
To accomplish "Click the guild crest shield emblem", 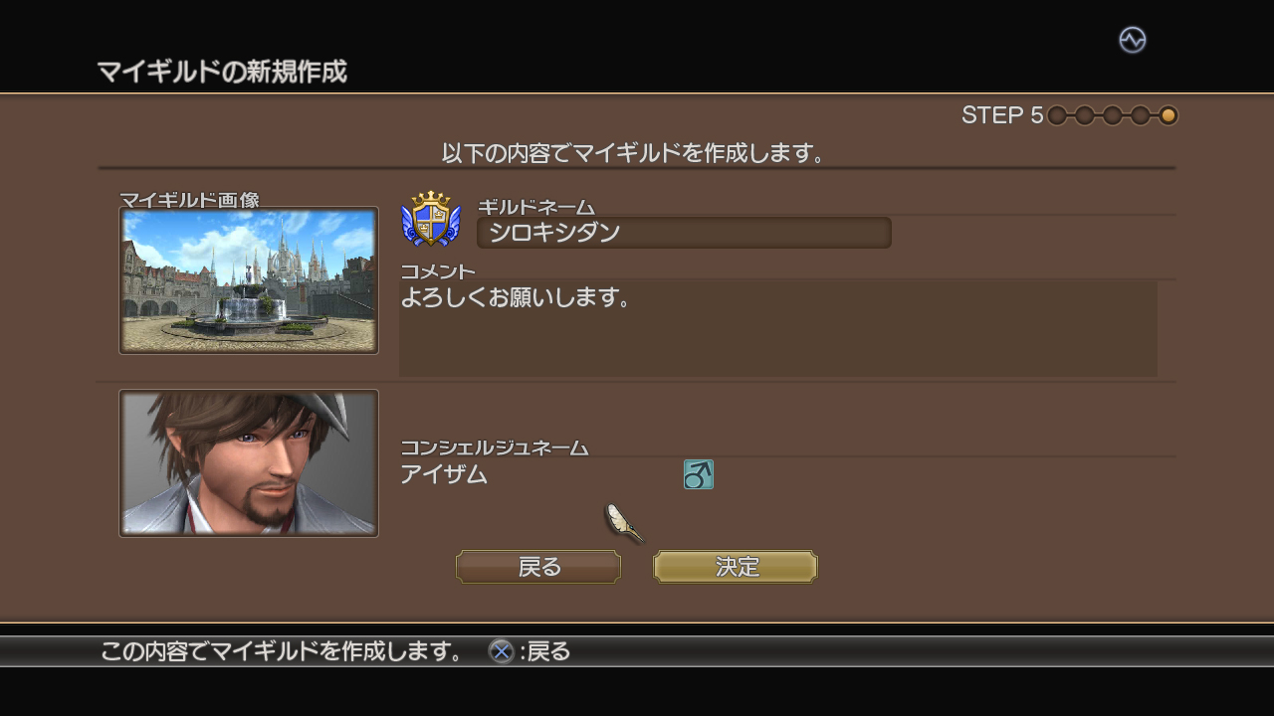I will (431, 219).
